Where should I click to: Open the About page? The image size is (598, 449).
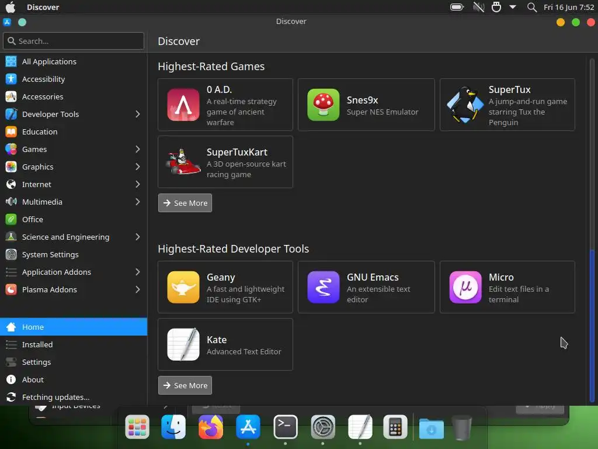pyautogui.click(x=74, y=379)
